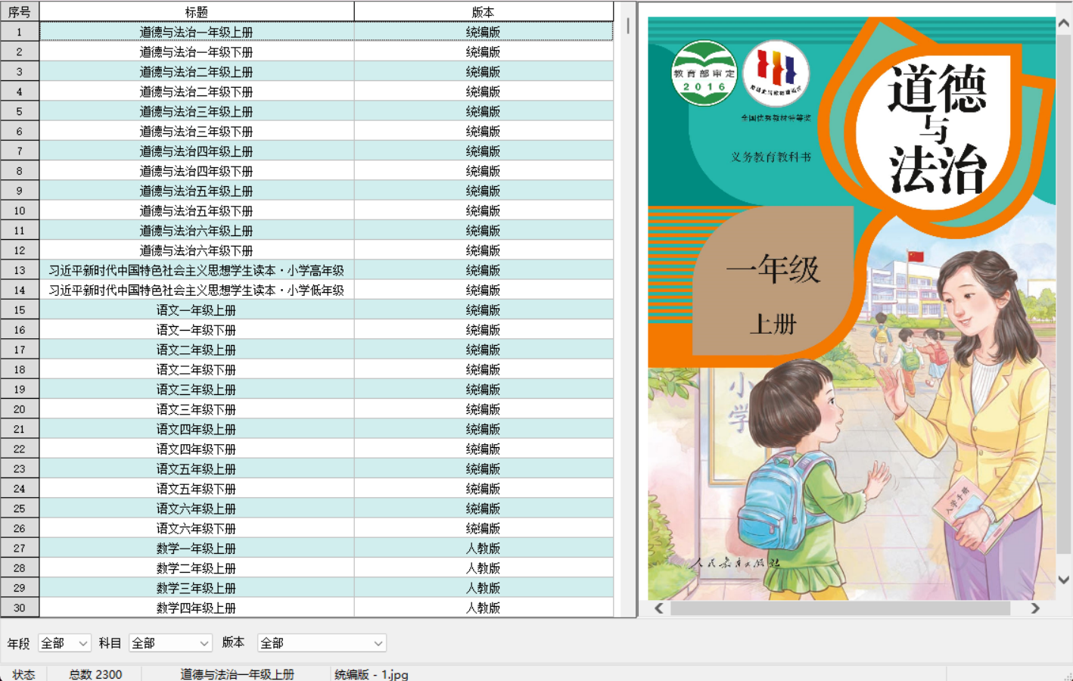1073x681 pixels.
Task: Click the 标题 column header
Action: coord(197,11)
